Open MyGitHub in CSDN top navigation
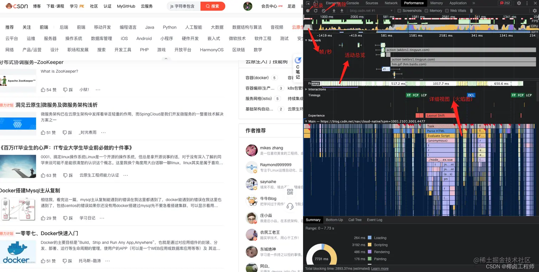 (126, 6)
